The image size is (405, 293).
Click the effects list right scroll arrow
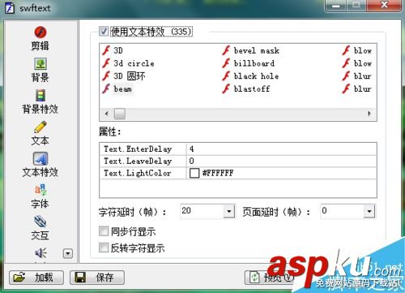pyautogui.click(x=369, y=114)
